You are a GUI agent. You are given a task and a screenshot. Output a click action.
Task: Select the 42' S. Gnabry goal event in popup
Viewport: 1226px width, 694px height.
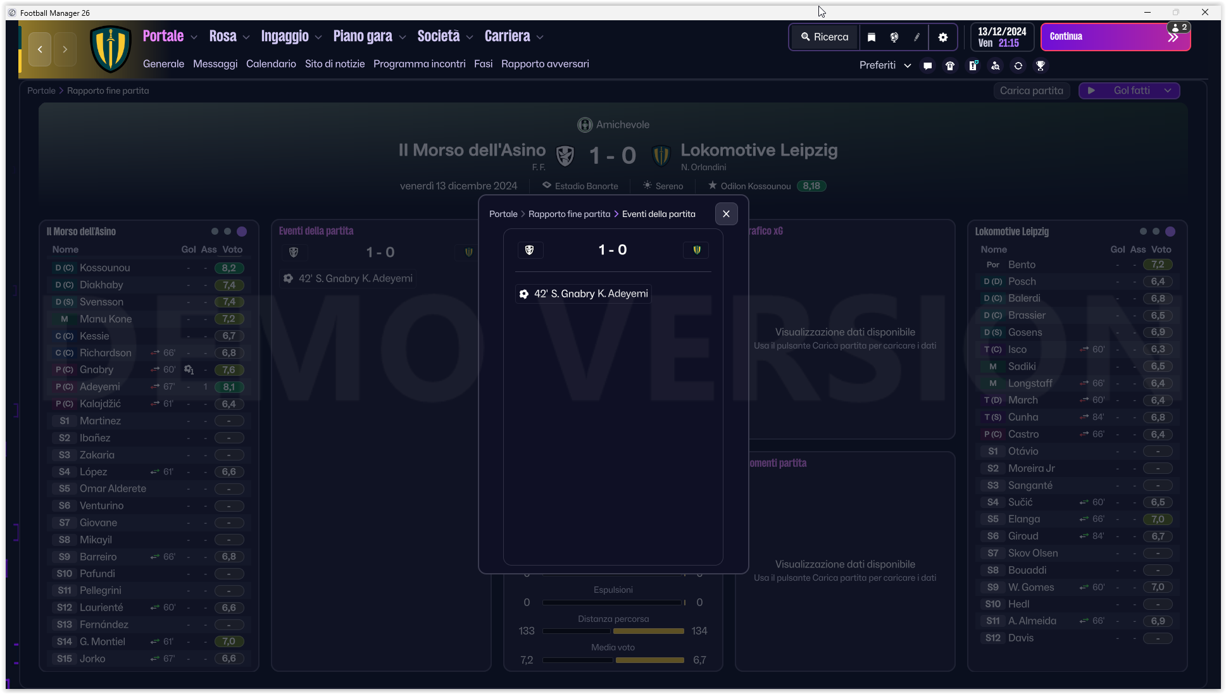(584, 294)
